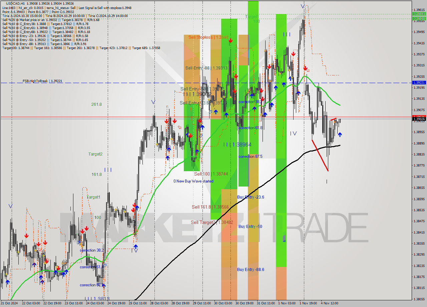This screenshot has height=307, width=427.
Task: Click the 'Sell 100 | 1.38744' label
Action: [211, 174]
